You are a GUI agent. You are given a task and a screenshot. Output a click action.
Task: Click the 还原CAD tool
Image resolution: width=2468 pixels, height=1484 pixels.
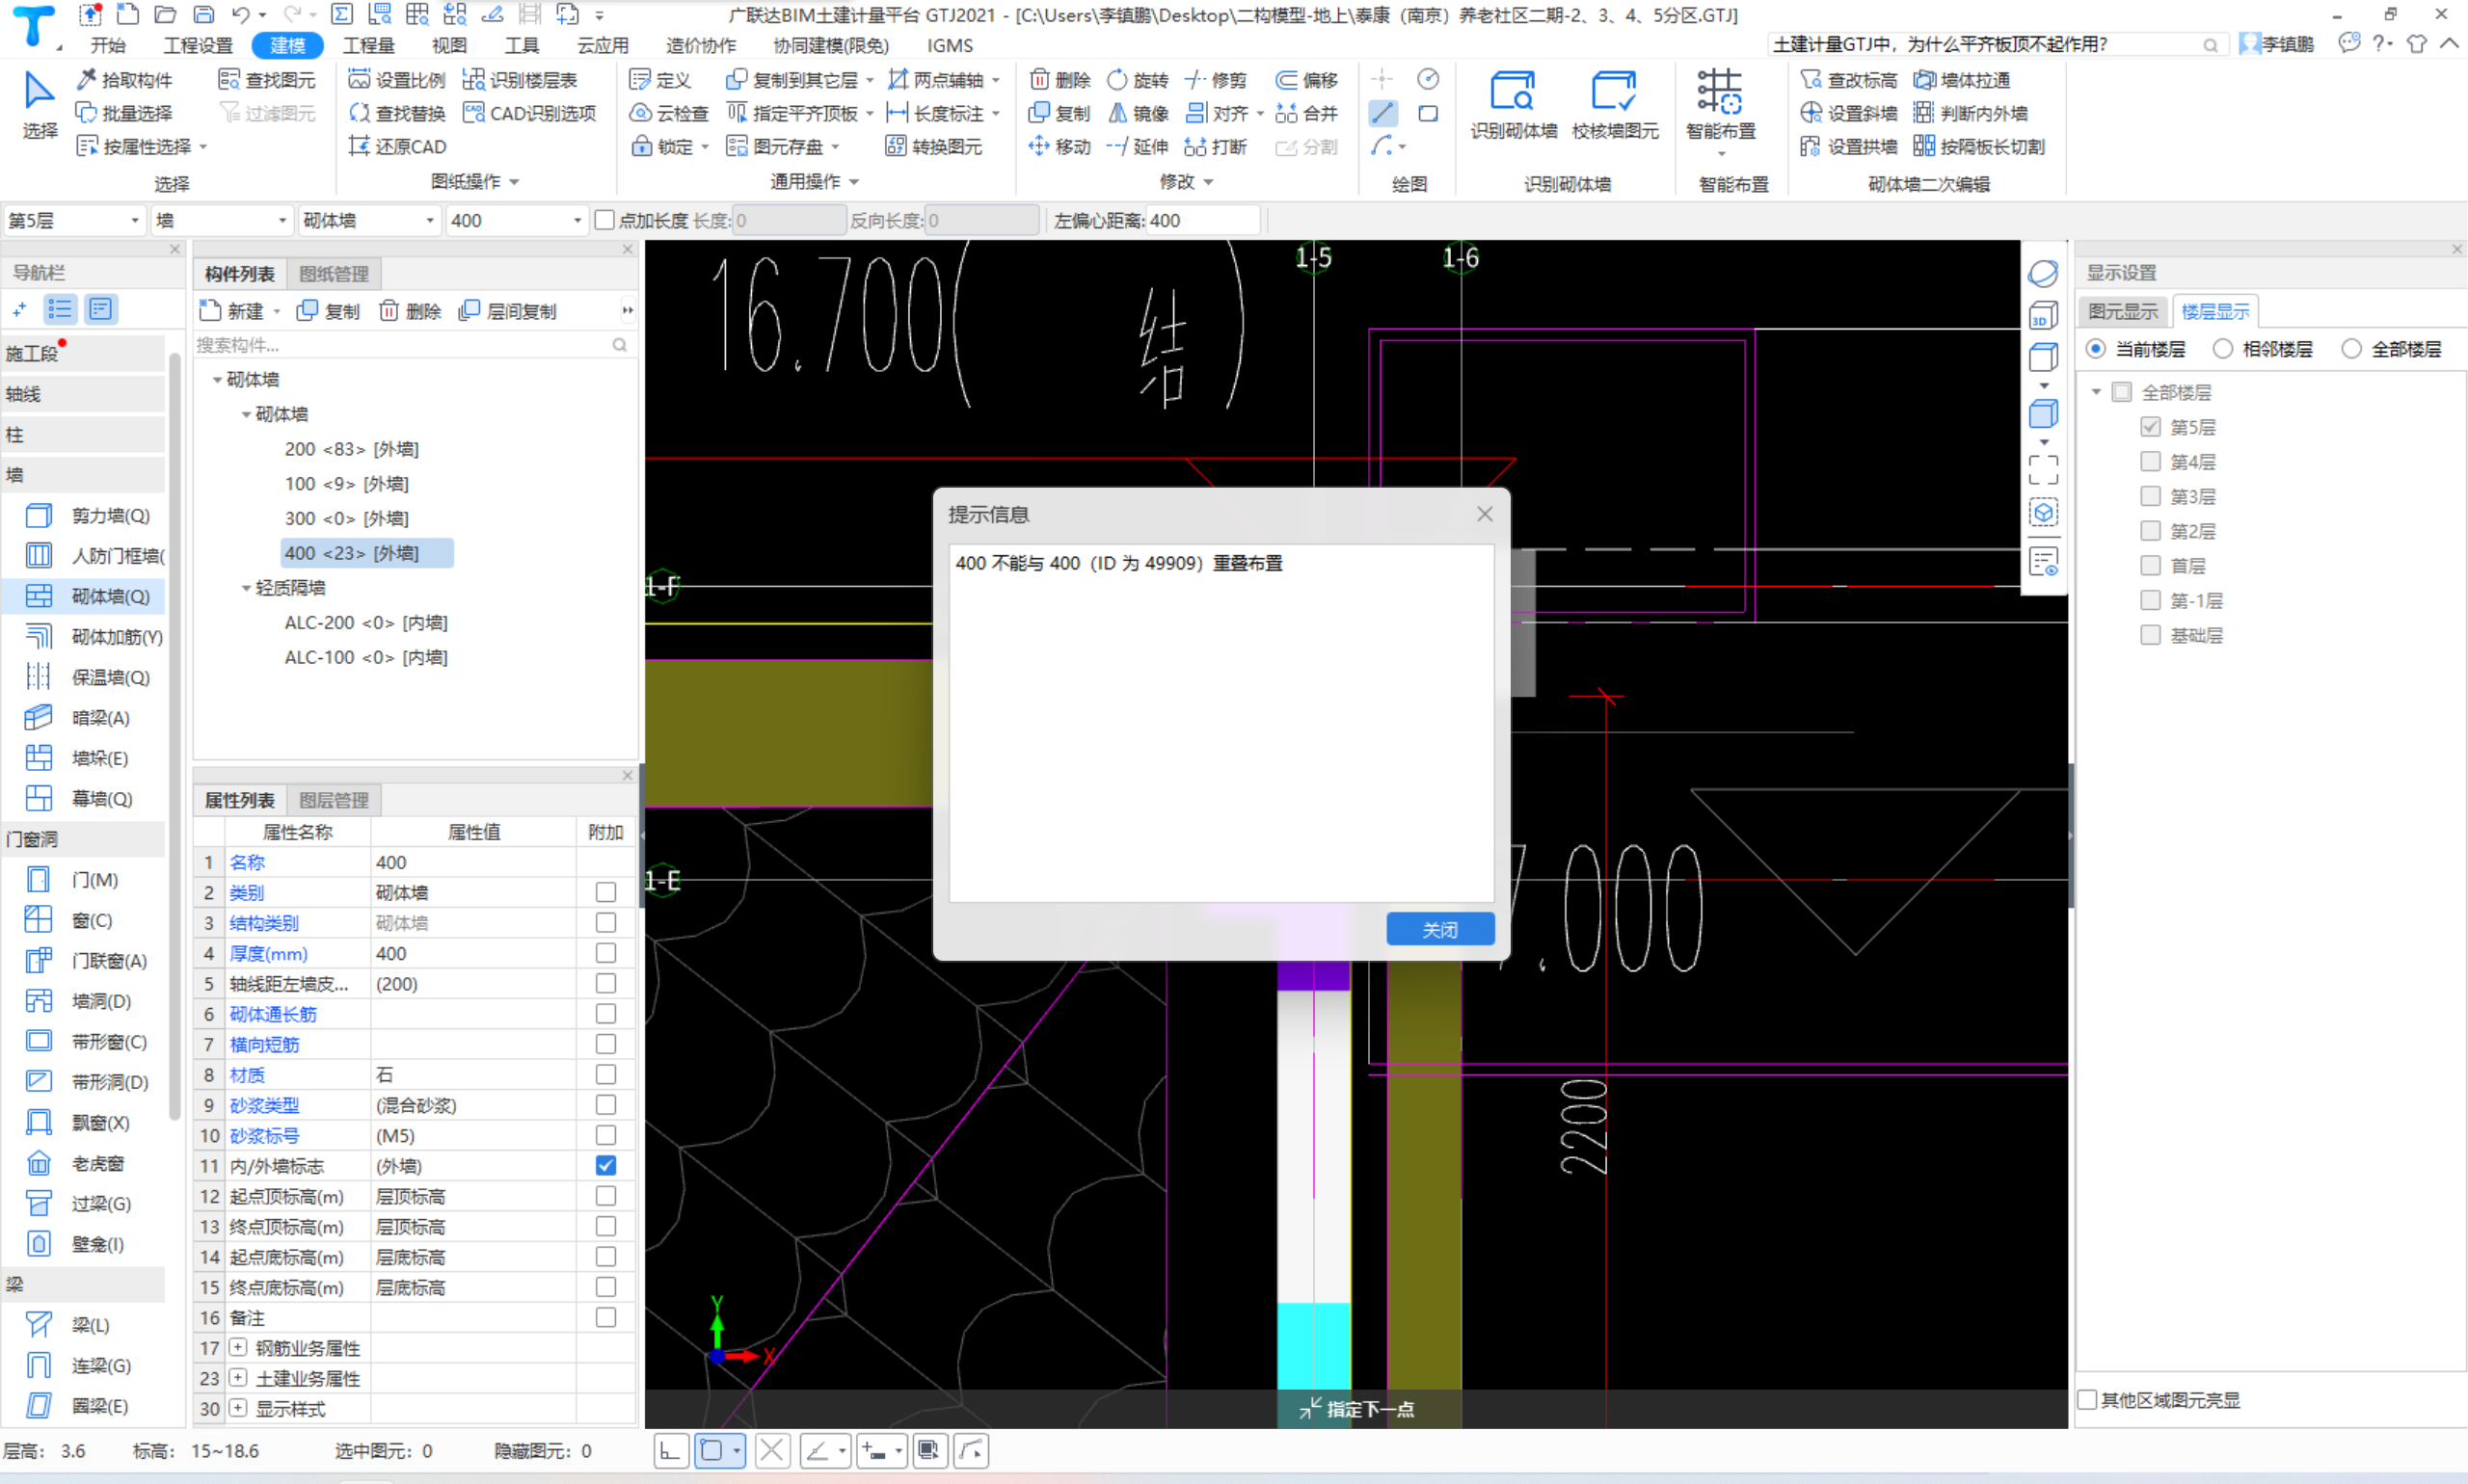pyautogui.click(x=397, y=146)
